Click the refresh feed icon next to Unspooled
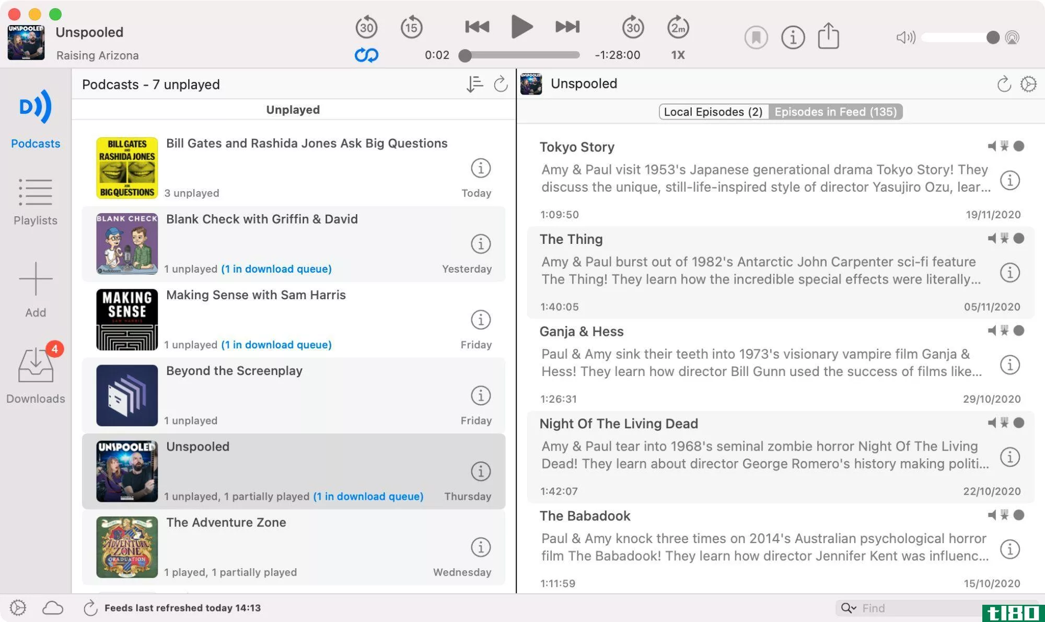This screenshot has width=1045, height=622. coord(1004,83)
